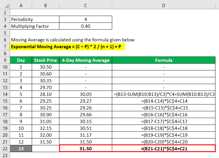
Task: Click the bold 31.50 result in row 22
Action: 86,149
